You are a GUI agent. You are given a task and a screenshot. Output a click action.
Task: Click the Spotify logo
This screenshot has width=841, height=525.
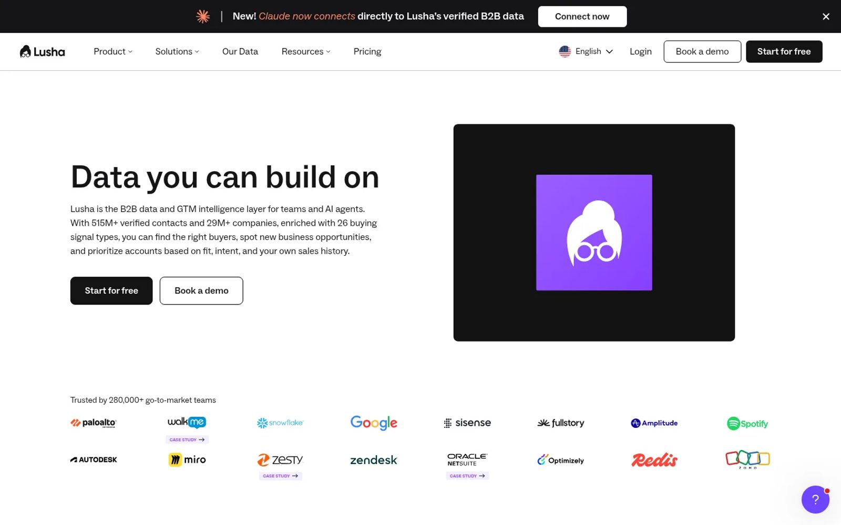coord(747,423)
